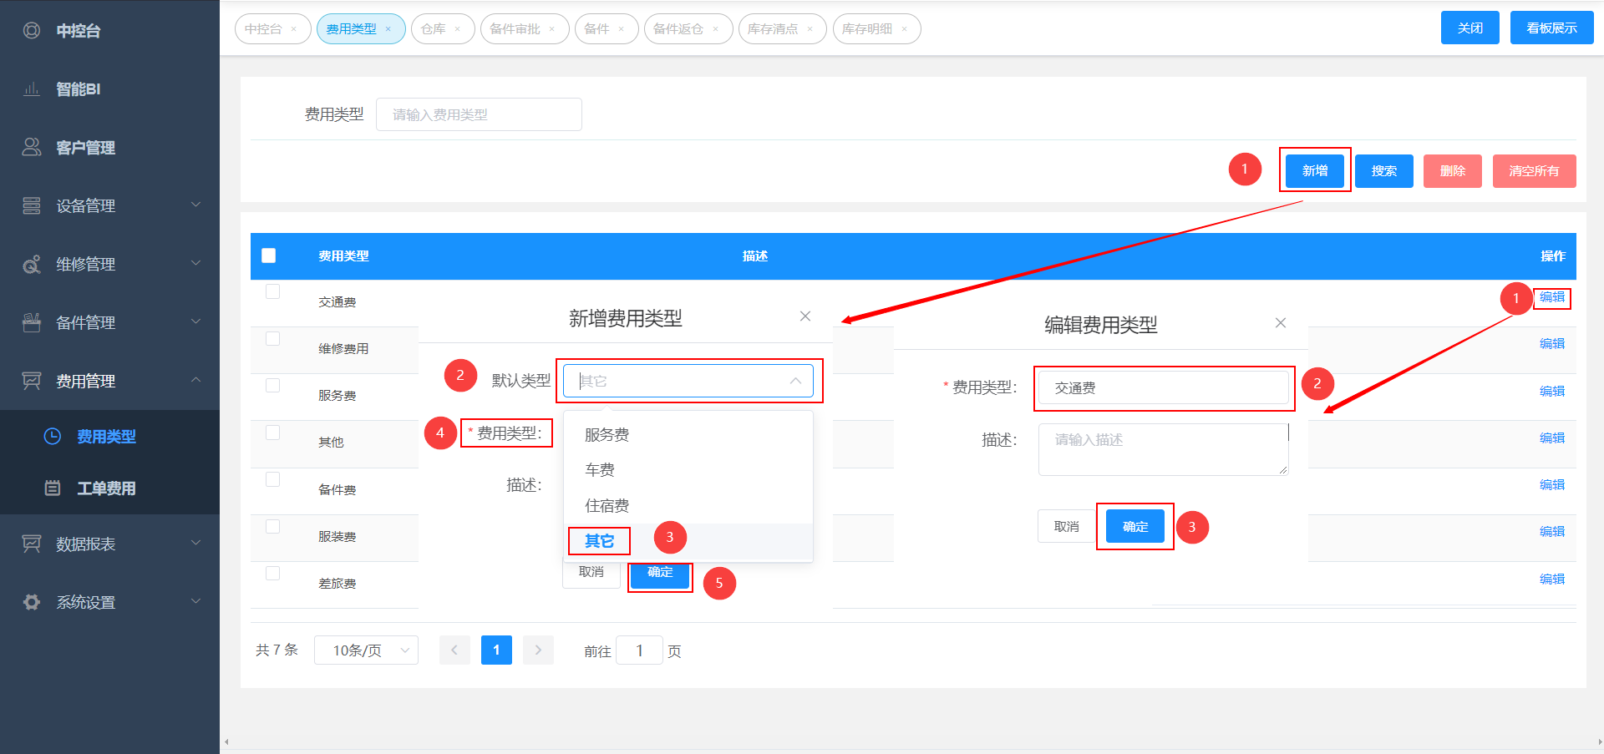This screenshot has width=1604, height=754.
Task: Click the 智能BI chart icon
Action: pos(32,89)
